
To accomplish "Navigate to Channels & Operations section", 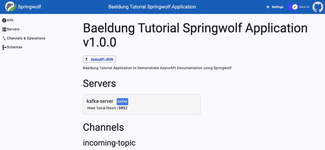I will (x=23, y=38).
